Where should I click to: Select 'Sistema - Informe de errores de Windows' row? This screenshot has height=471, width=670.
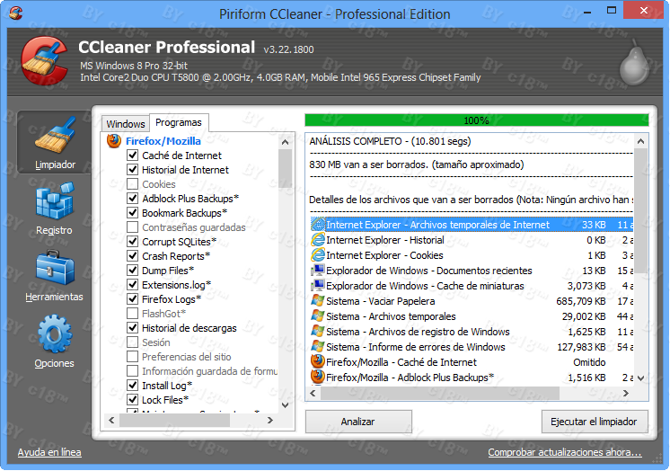(472, 347)
